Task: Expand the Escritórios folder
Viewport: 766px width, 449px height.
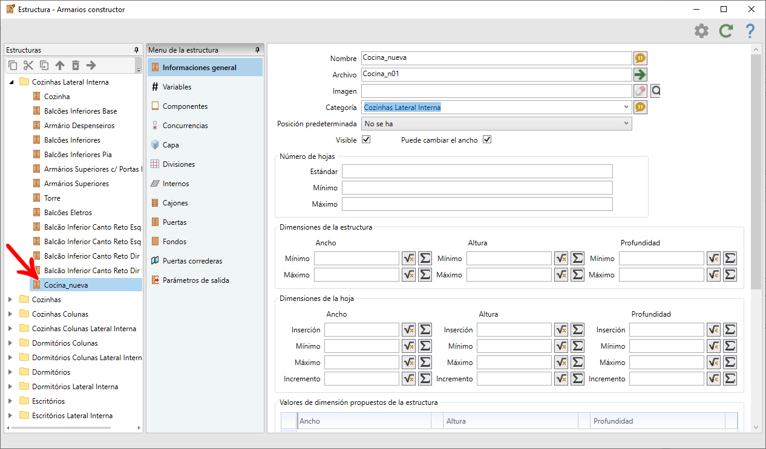Action: [x=11, y=401]
